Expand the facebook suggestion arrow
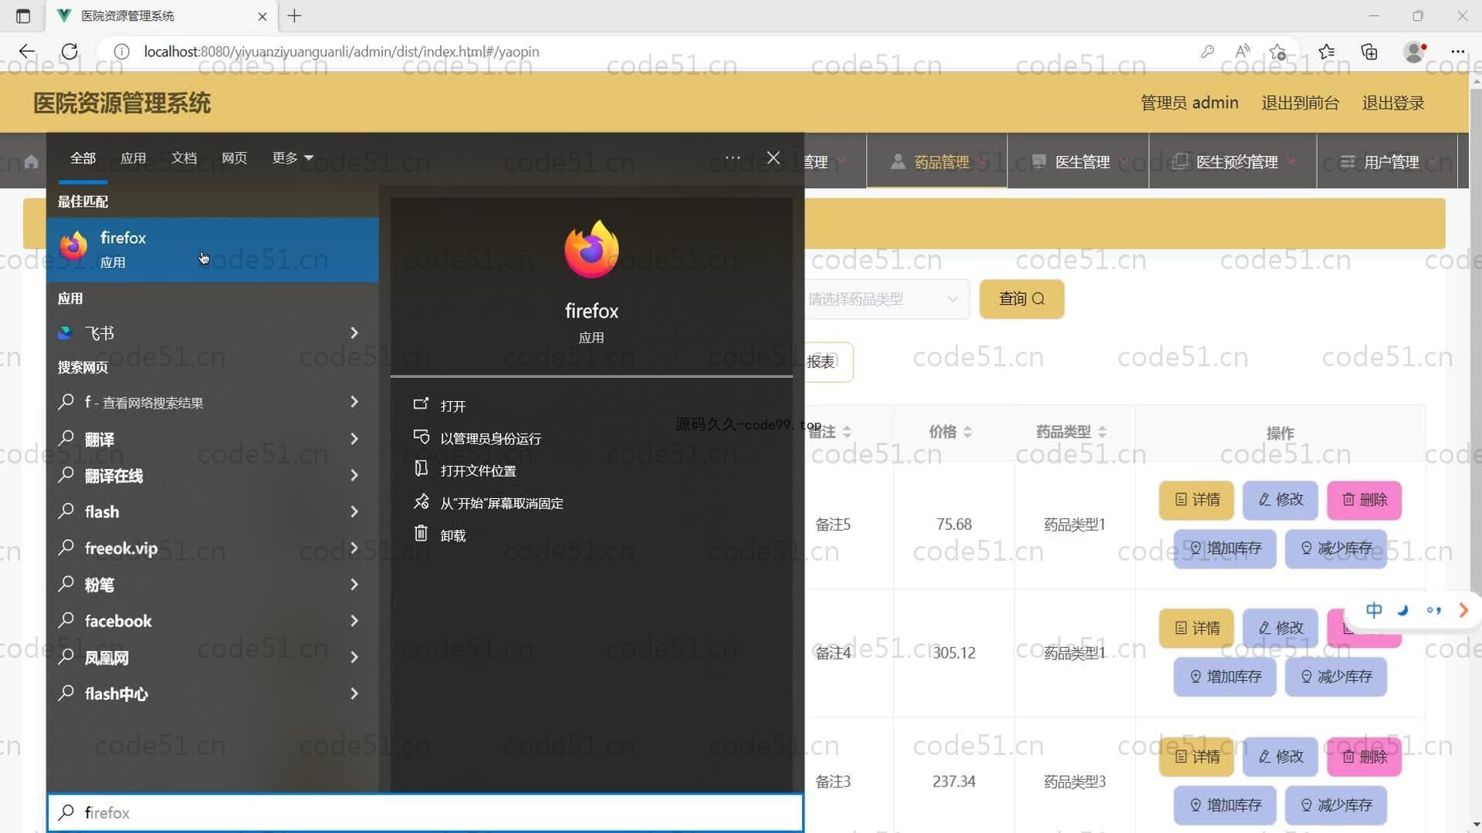 tap(354, 621)
